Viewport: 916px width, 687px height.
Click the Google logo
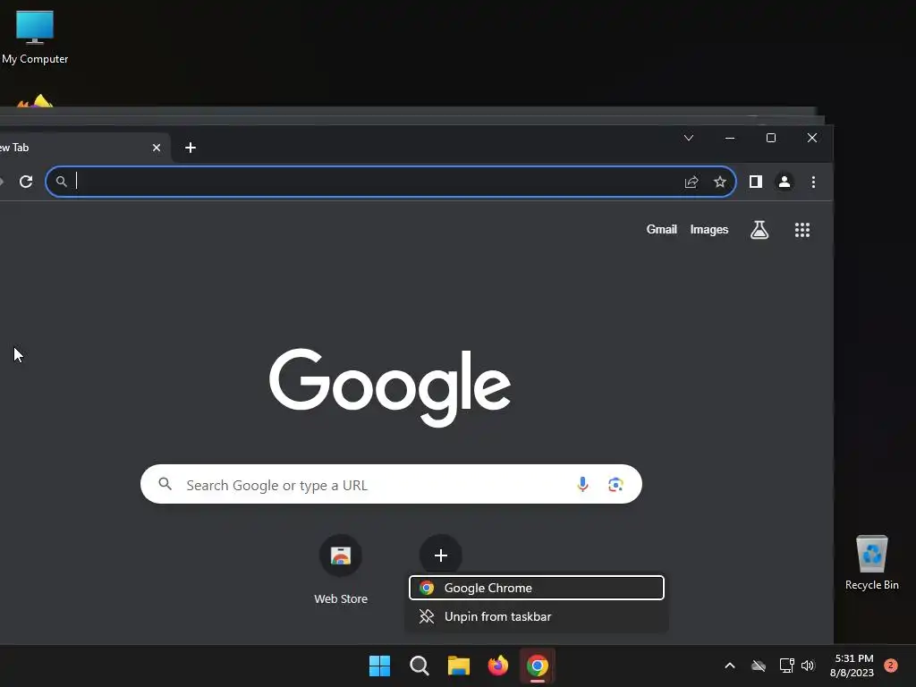coord(390,386)
